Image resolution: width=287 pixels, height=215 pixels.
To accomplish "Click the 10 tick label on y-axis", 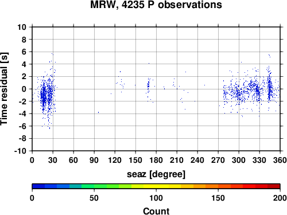I will (x=22, y=27).
